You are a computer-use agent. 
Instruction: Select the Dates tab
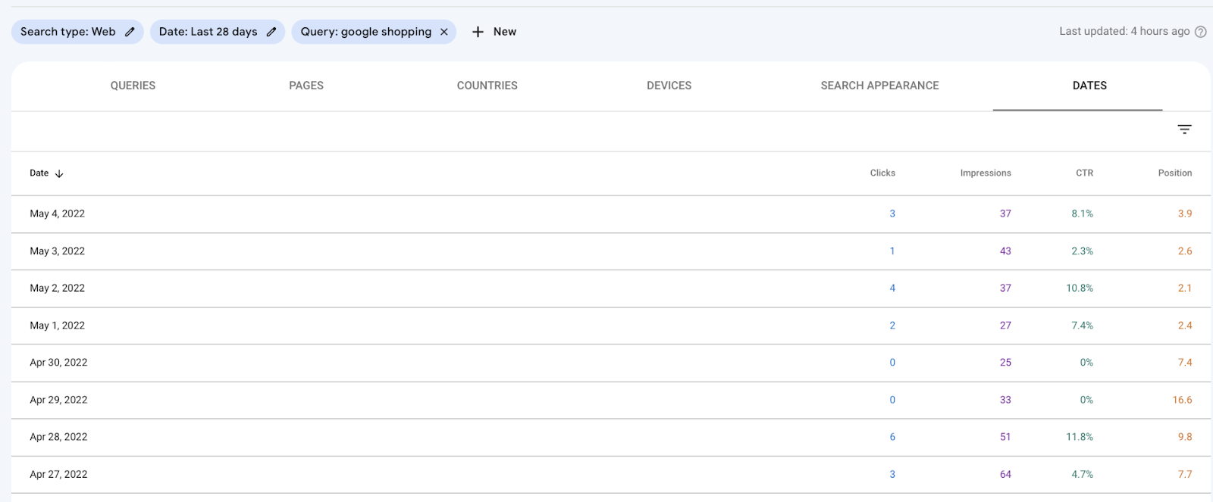tap(1089, 86)
